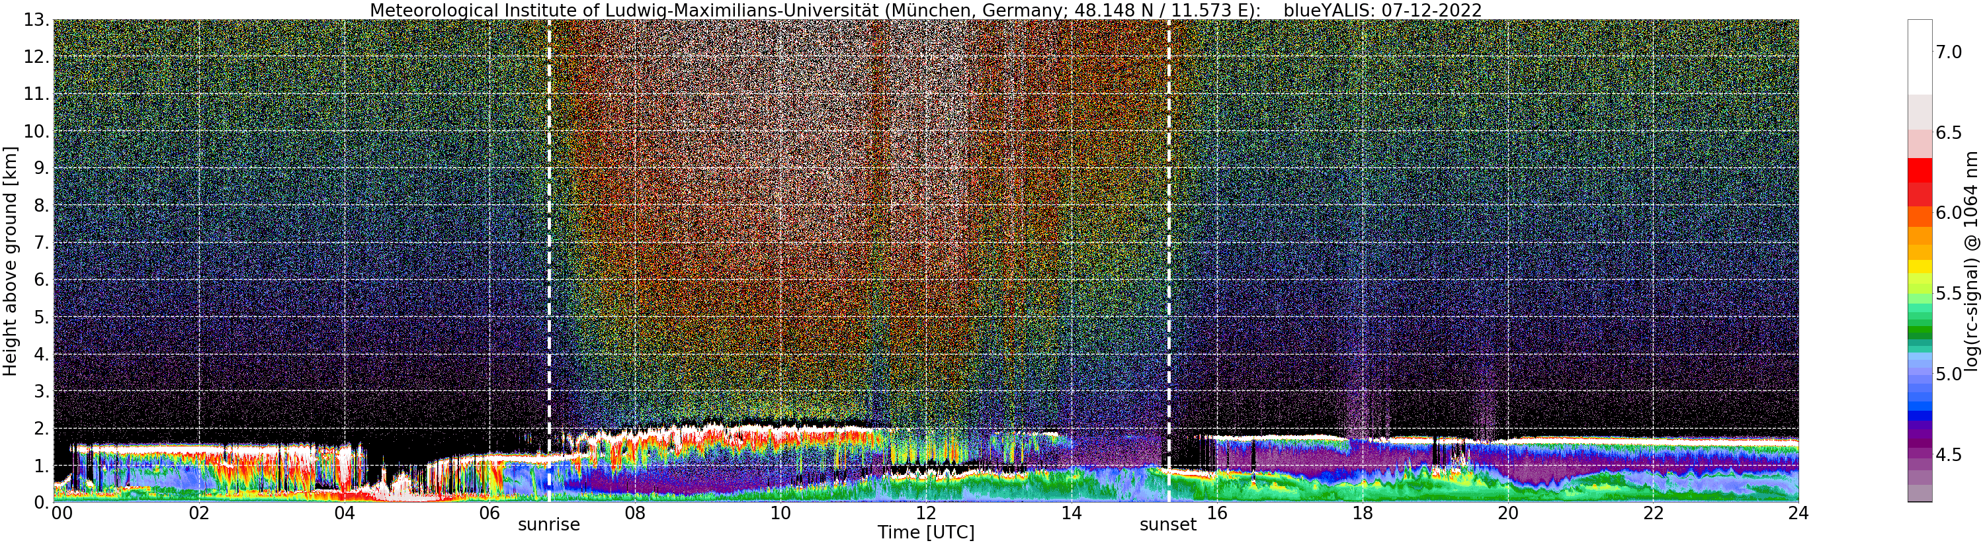Click the bright red segment of the colorbar
This screenshot has width=1985, height=545.
point(1920,169)
